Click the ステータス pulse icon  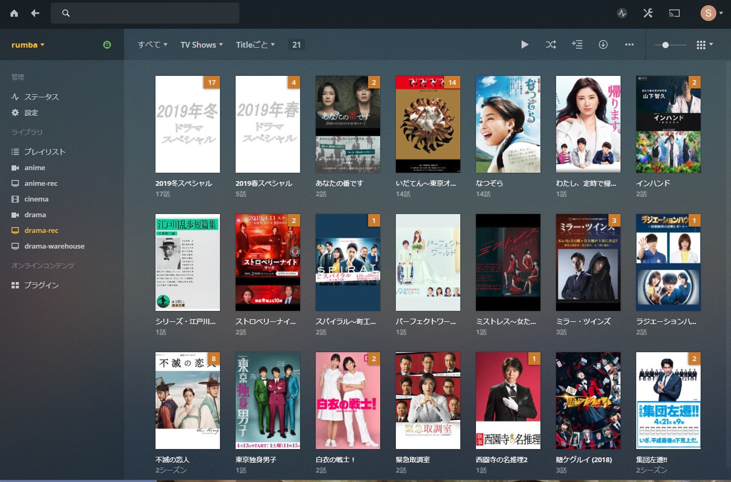pos(15,97)
